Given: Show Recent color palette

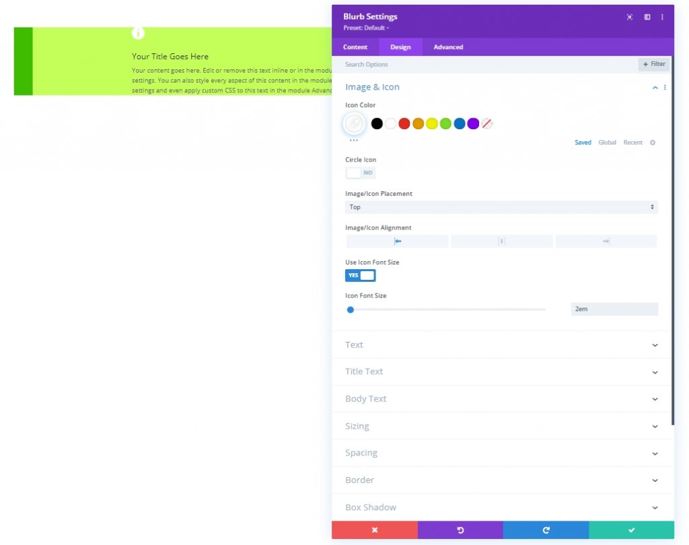Looking at the screenshot, I should pyautogui.click(x=632, y=143).
